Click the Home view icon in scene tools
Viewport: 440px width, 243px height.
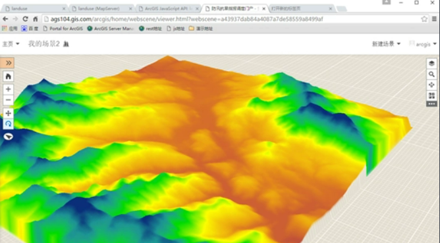click(x=8, y=77)
